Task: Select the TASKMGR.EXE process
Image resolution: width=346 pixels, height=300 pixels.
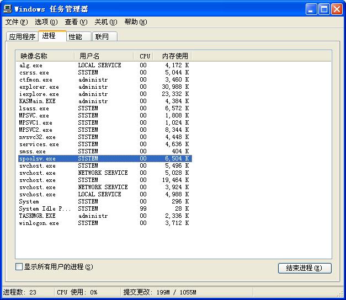Action: click(x=105, y=216)
